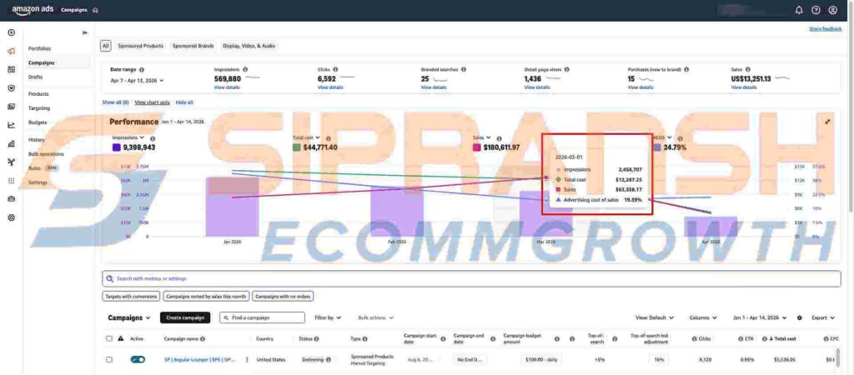Open the user account profile icon

[833, 10]
